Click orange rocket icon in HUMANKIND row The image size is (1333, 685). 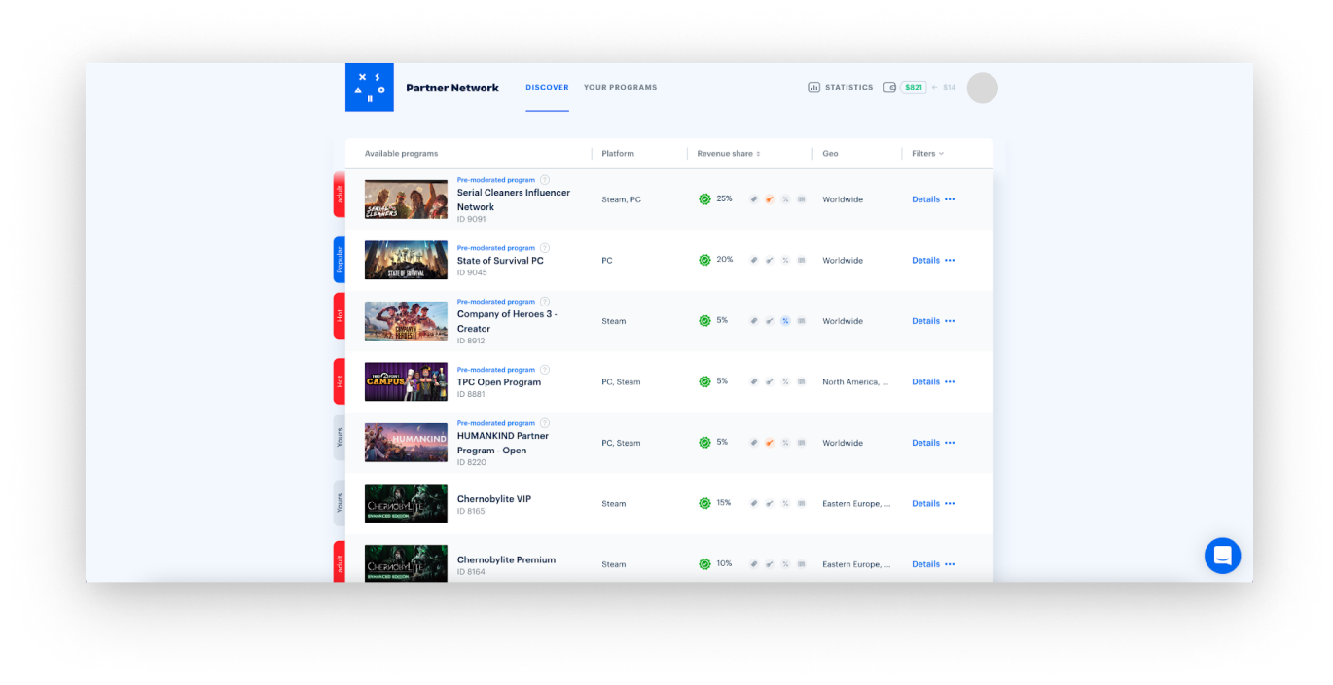click(769, 443)
